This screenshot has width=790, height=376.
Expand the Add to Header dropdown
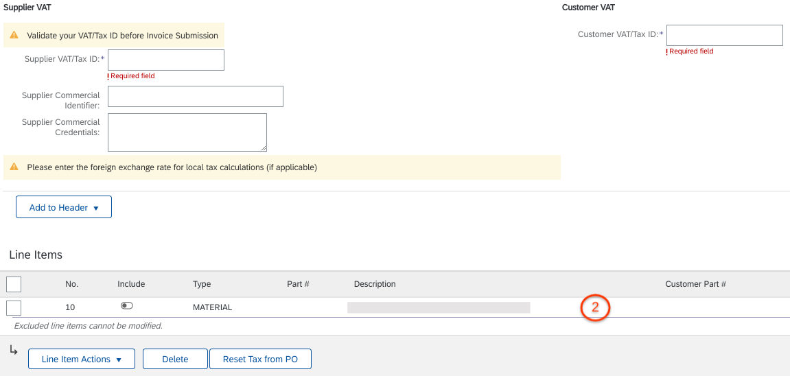(63, 207)
